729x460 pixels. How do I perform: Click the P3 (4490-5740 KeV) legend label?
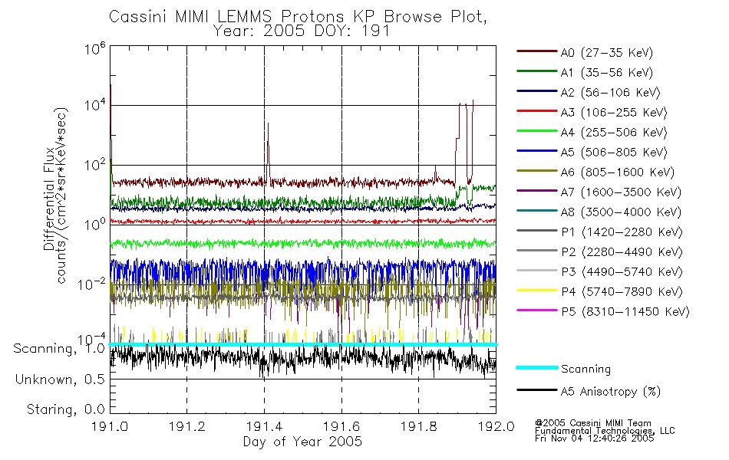[x=622, y=272]
